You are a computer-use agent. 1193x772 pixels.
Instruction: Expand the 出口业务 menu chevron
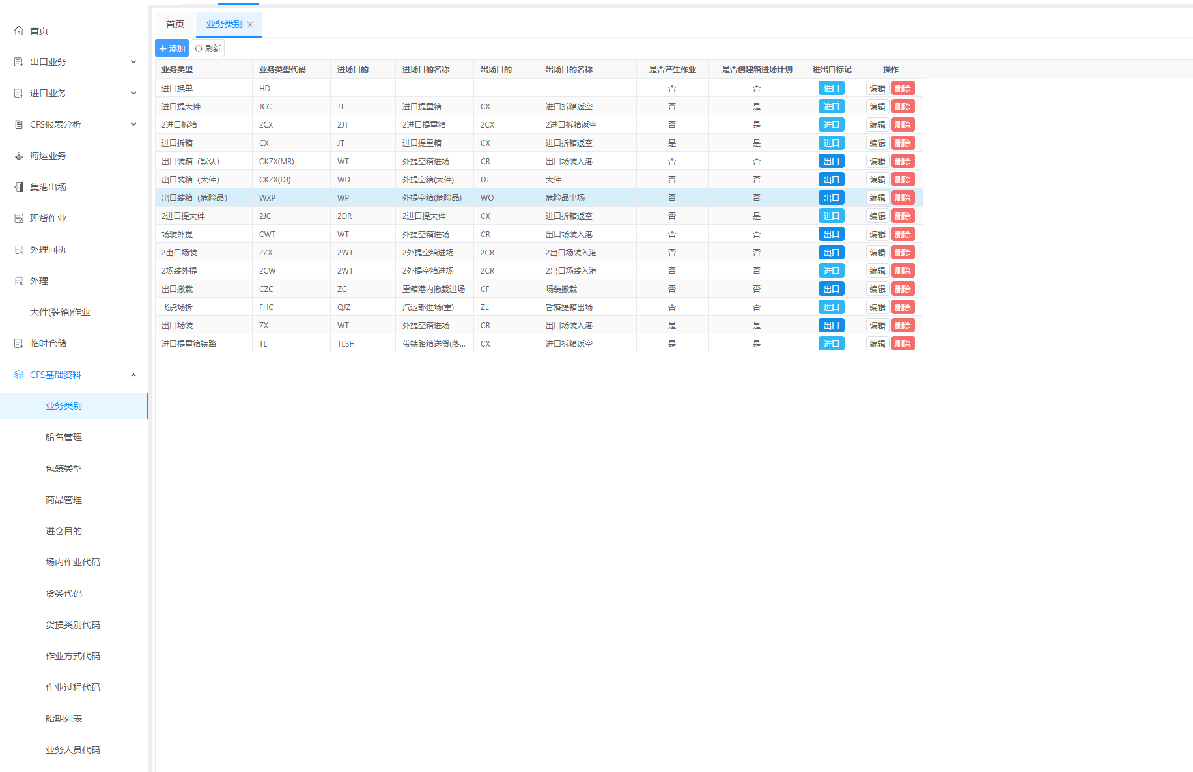pyautogui.click(x=133, y=62)
